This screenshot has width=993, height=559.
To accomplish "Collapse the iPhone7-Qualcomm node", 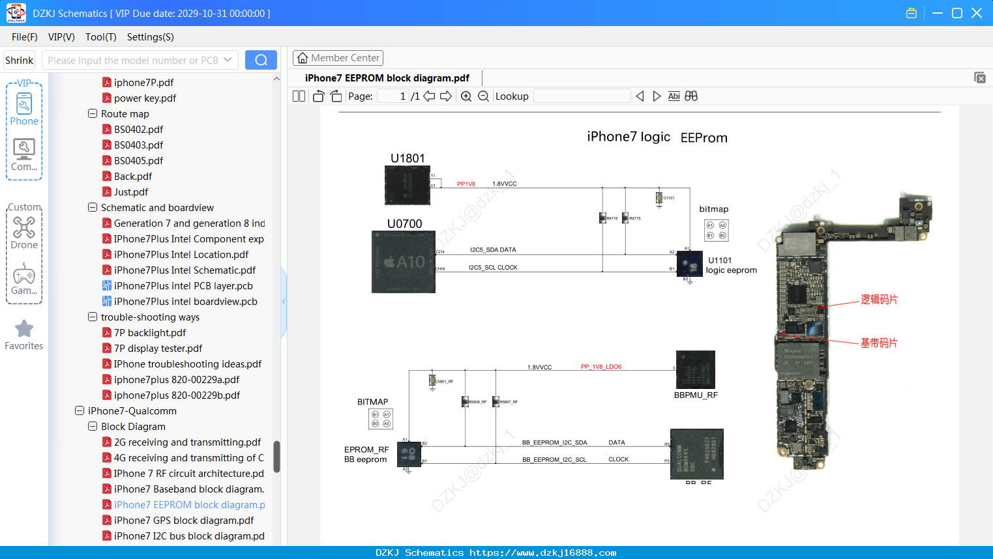I will tap(80, 410).
